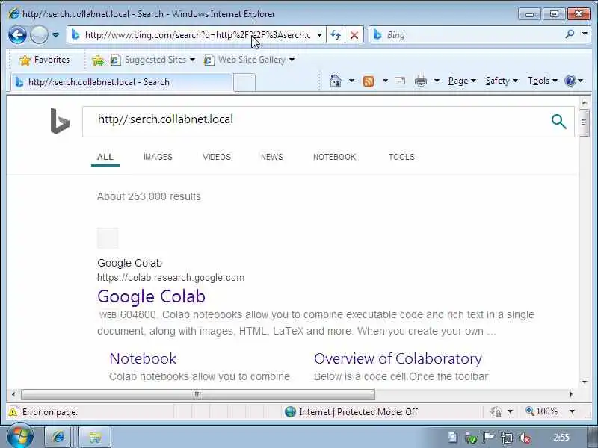Screen dimensions: 598x448
Task: Switch to the NEWS tab
Action: 272,157
